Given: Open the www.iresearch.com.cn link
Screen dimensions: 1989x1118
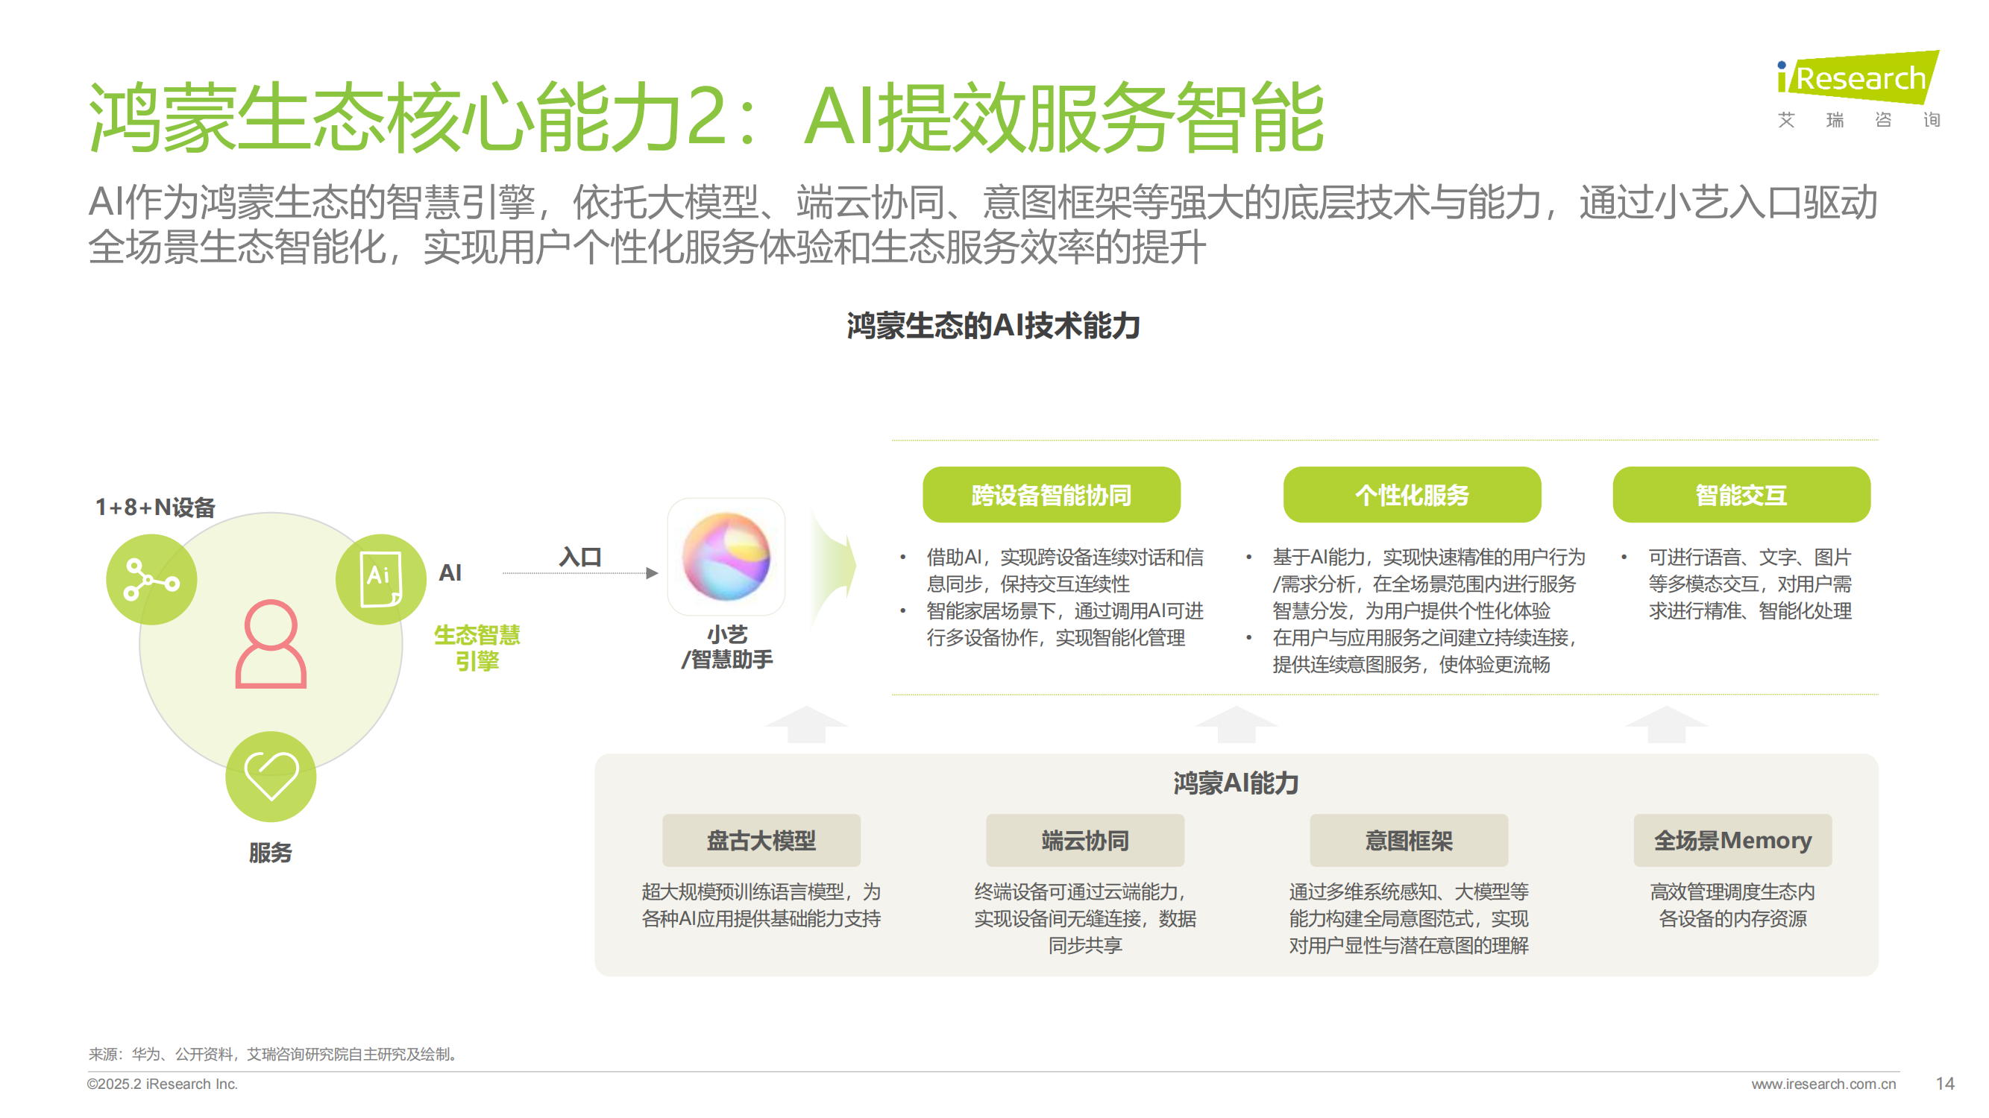Looking at the screenshot, I should [1823, 1083].
